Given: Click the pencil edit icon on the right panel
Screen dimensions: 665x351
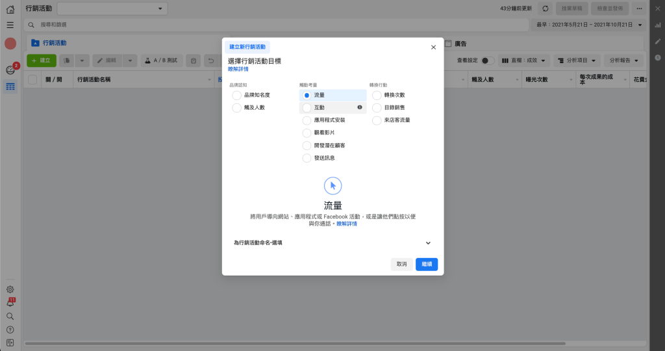Looking at the screenshot, I should pyautogui.click(x=657, y=42).
